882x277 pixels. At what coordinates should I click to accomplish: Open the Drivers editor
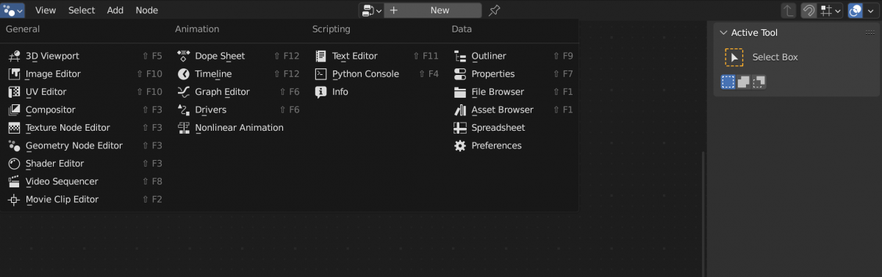point(238,109)
